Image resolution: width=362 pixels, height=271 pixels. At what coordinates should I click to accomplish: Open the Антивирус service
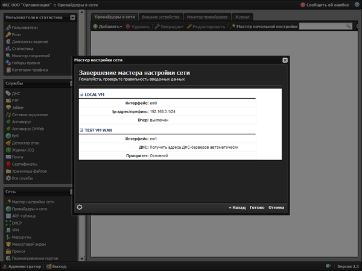tap(19, 122)
